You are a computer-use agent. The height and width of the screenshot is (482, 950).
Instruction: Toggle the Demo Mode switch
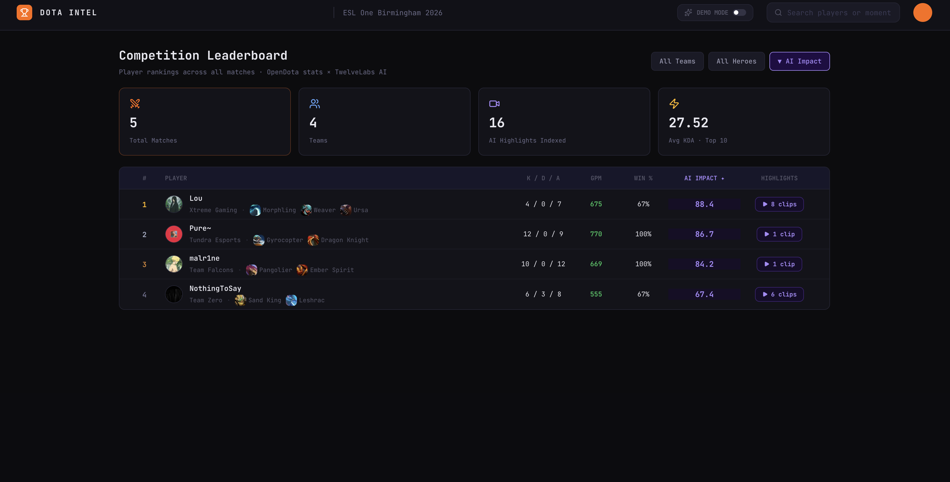click(x=739, y=12)
